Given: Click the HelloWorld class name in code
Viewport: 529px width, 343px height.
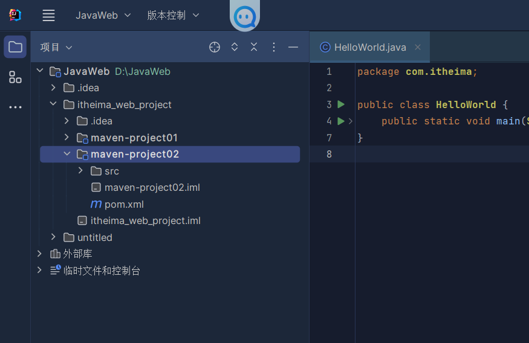Looking at the screenshot, I should pyautogui.click(x=466, y=104).
